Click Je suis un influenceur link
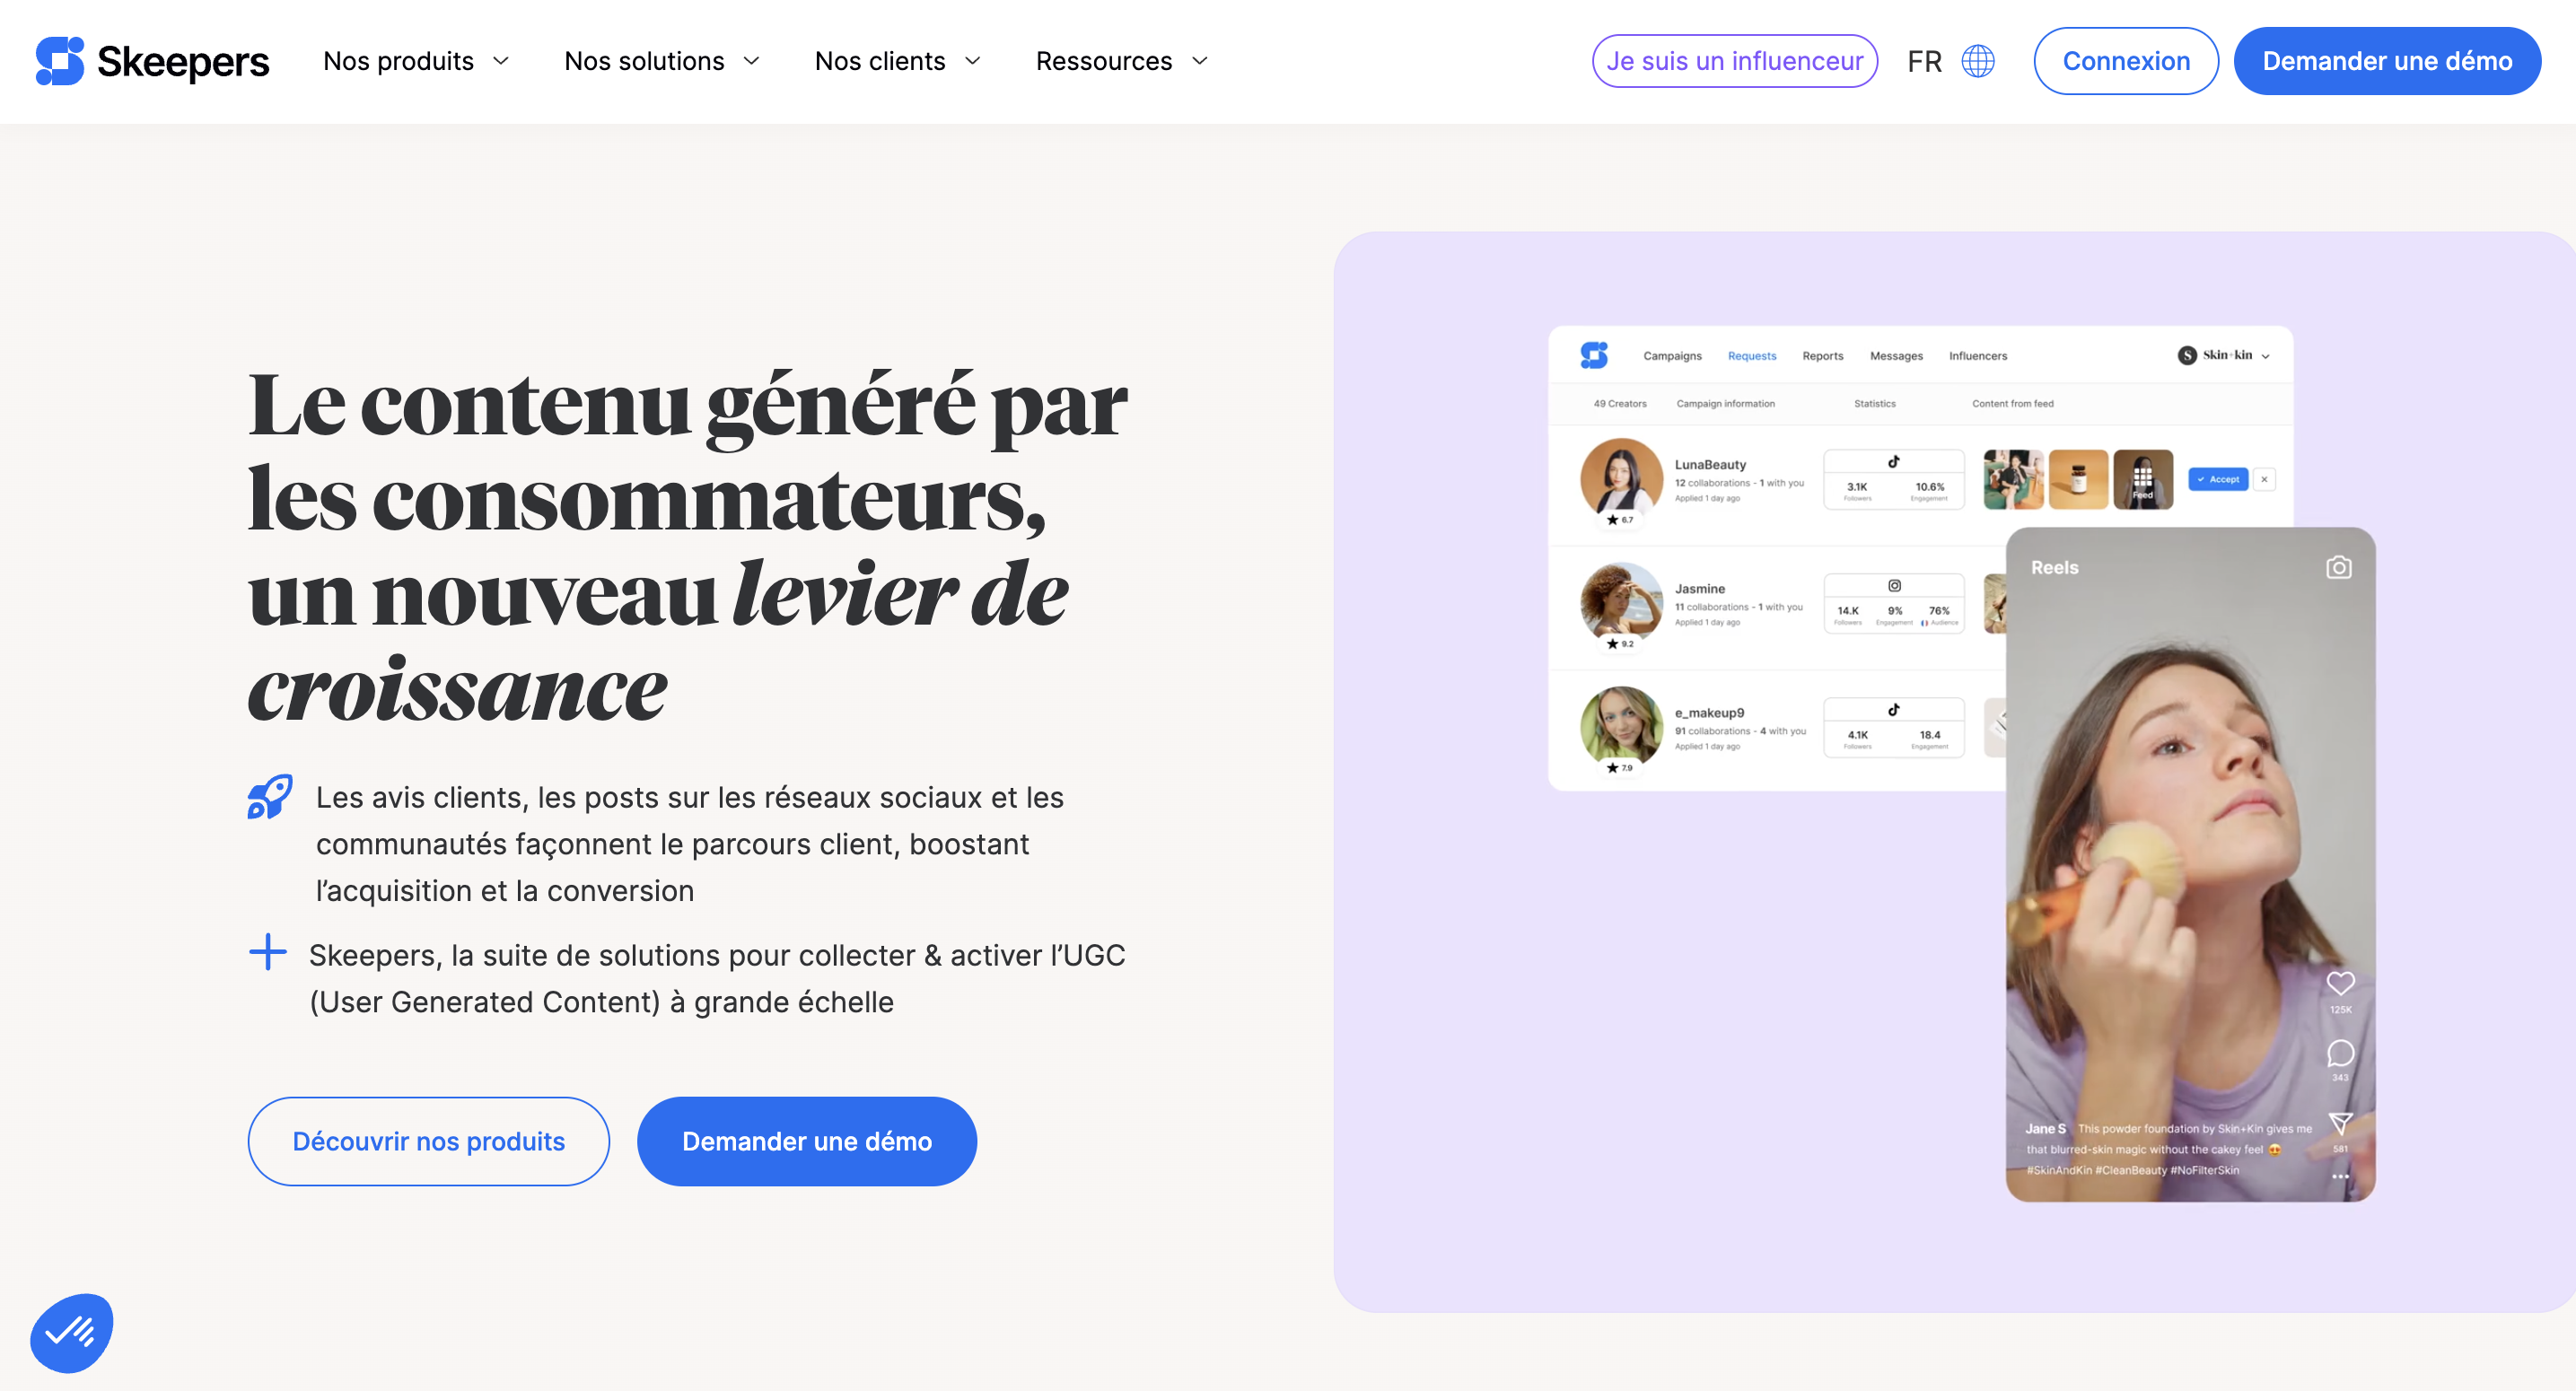Image resolution: width=2576 pixels, height=1391 pixels. [x=1734, y=61]
